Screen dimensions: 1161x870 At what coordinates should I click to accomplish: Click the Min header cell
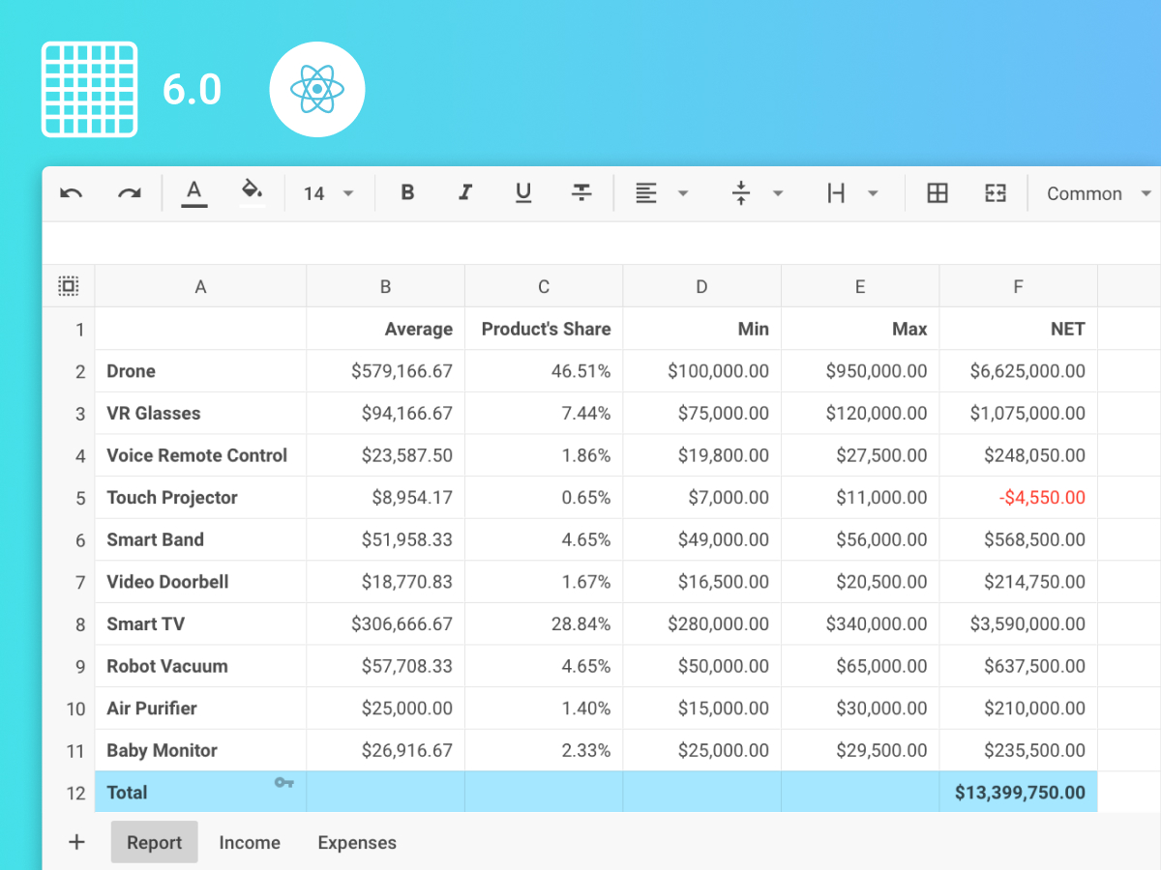pos(702,329)
